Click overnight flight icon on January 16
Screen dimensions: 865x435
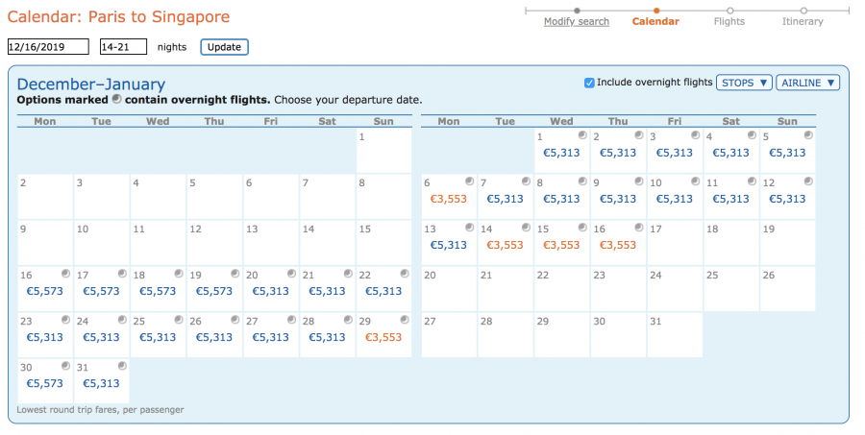[x=639, y=228]
